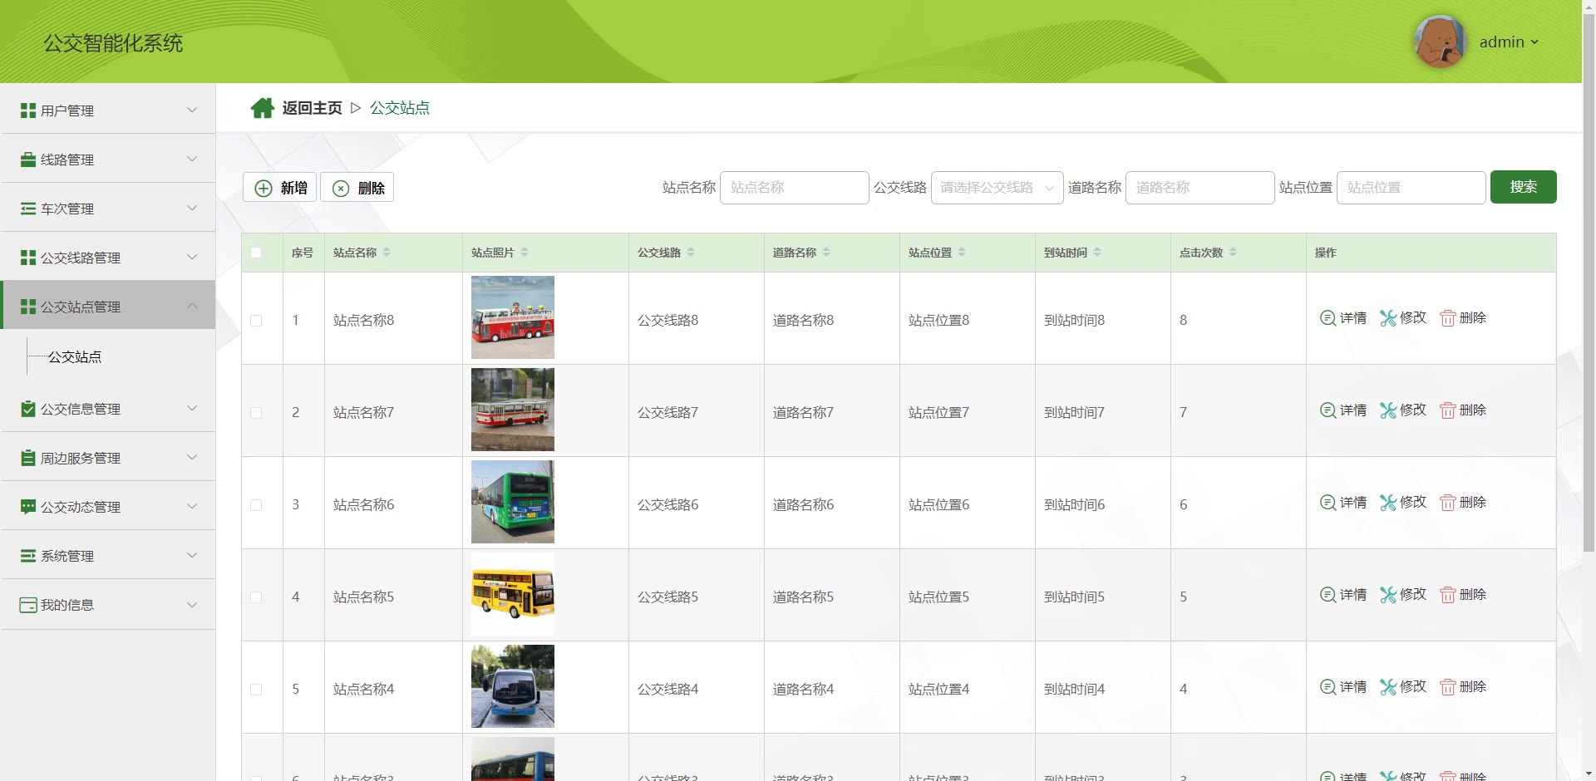Click the home icon beside 返回主页
The height and width of the screenshot is (781, 1596).
coord(263,108)
